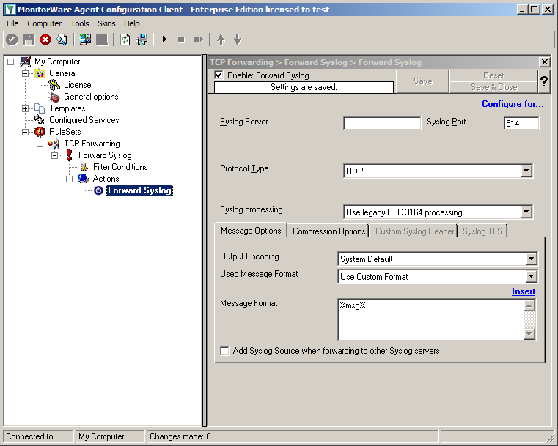Click the Reset button
558x446 pixels.
coord(493,75)
